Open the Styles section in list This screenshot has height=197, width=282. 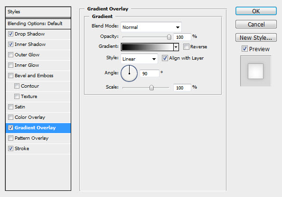click(x=38, y=12)
